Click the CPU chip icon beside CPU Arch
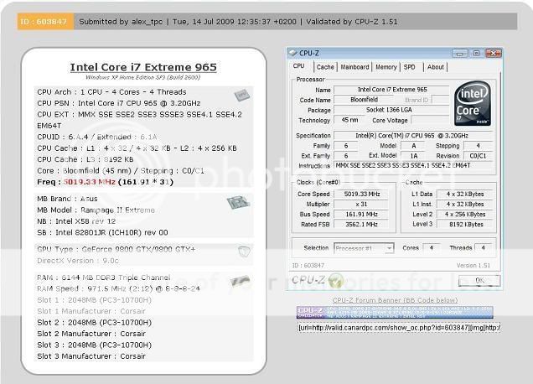The height and width of the screenshot is (384, 533). [x=241, y=96]
